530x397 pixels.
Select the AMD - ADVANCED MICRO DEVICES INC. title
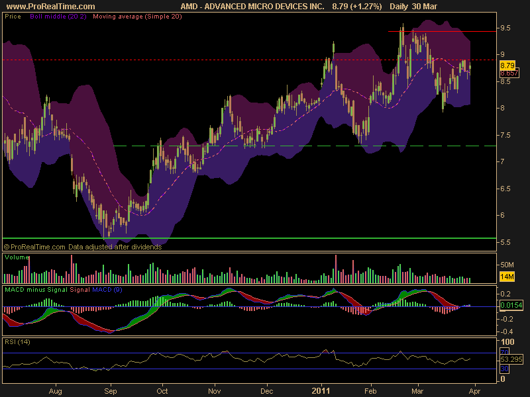coord(252,7)
